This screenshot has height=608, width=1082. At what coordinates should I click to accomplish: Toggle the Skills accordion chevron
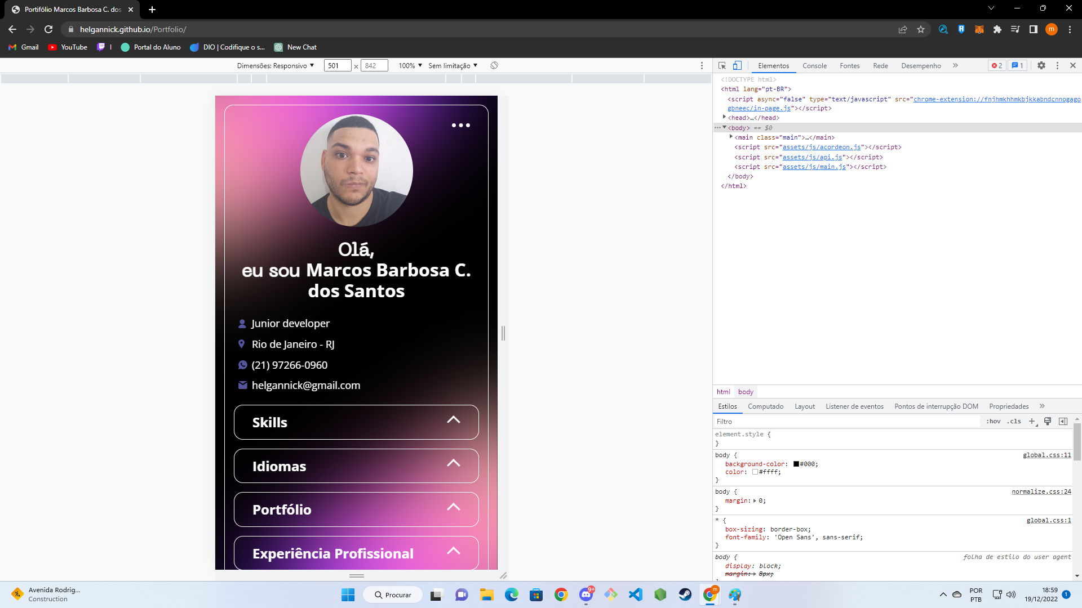[453, 420]
